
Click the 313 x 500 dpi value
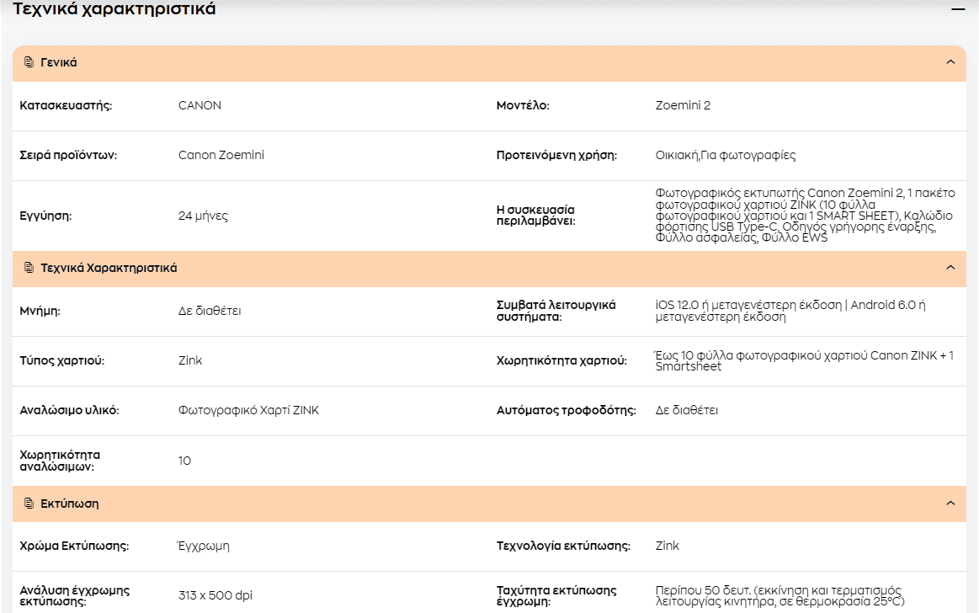tap(215, 595)
